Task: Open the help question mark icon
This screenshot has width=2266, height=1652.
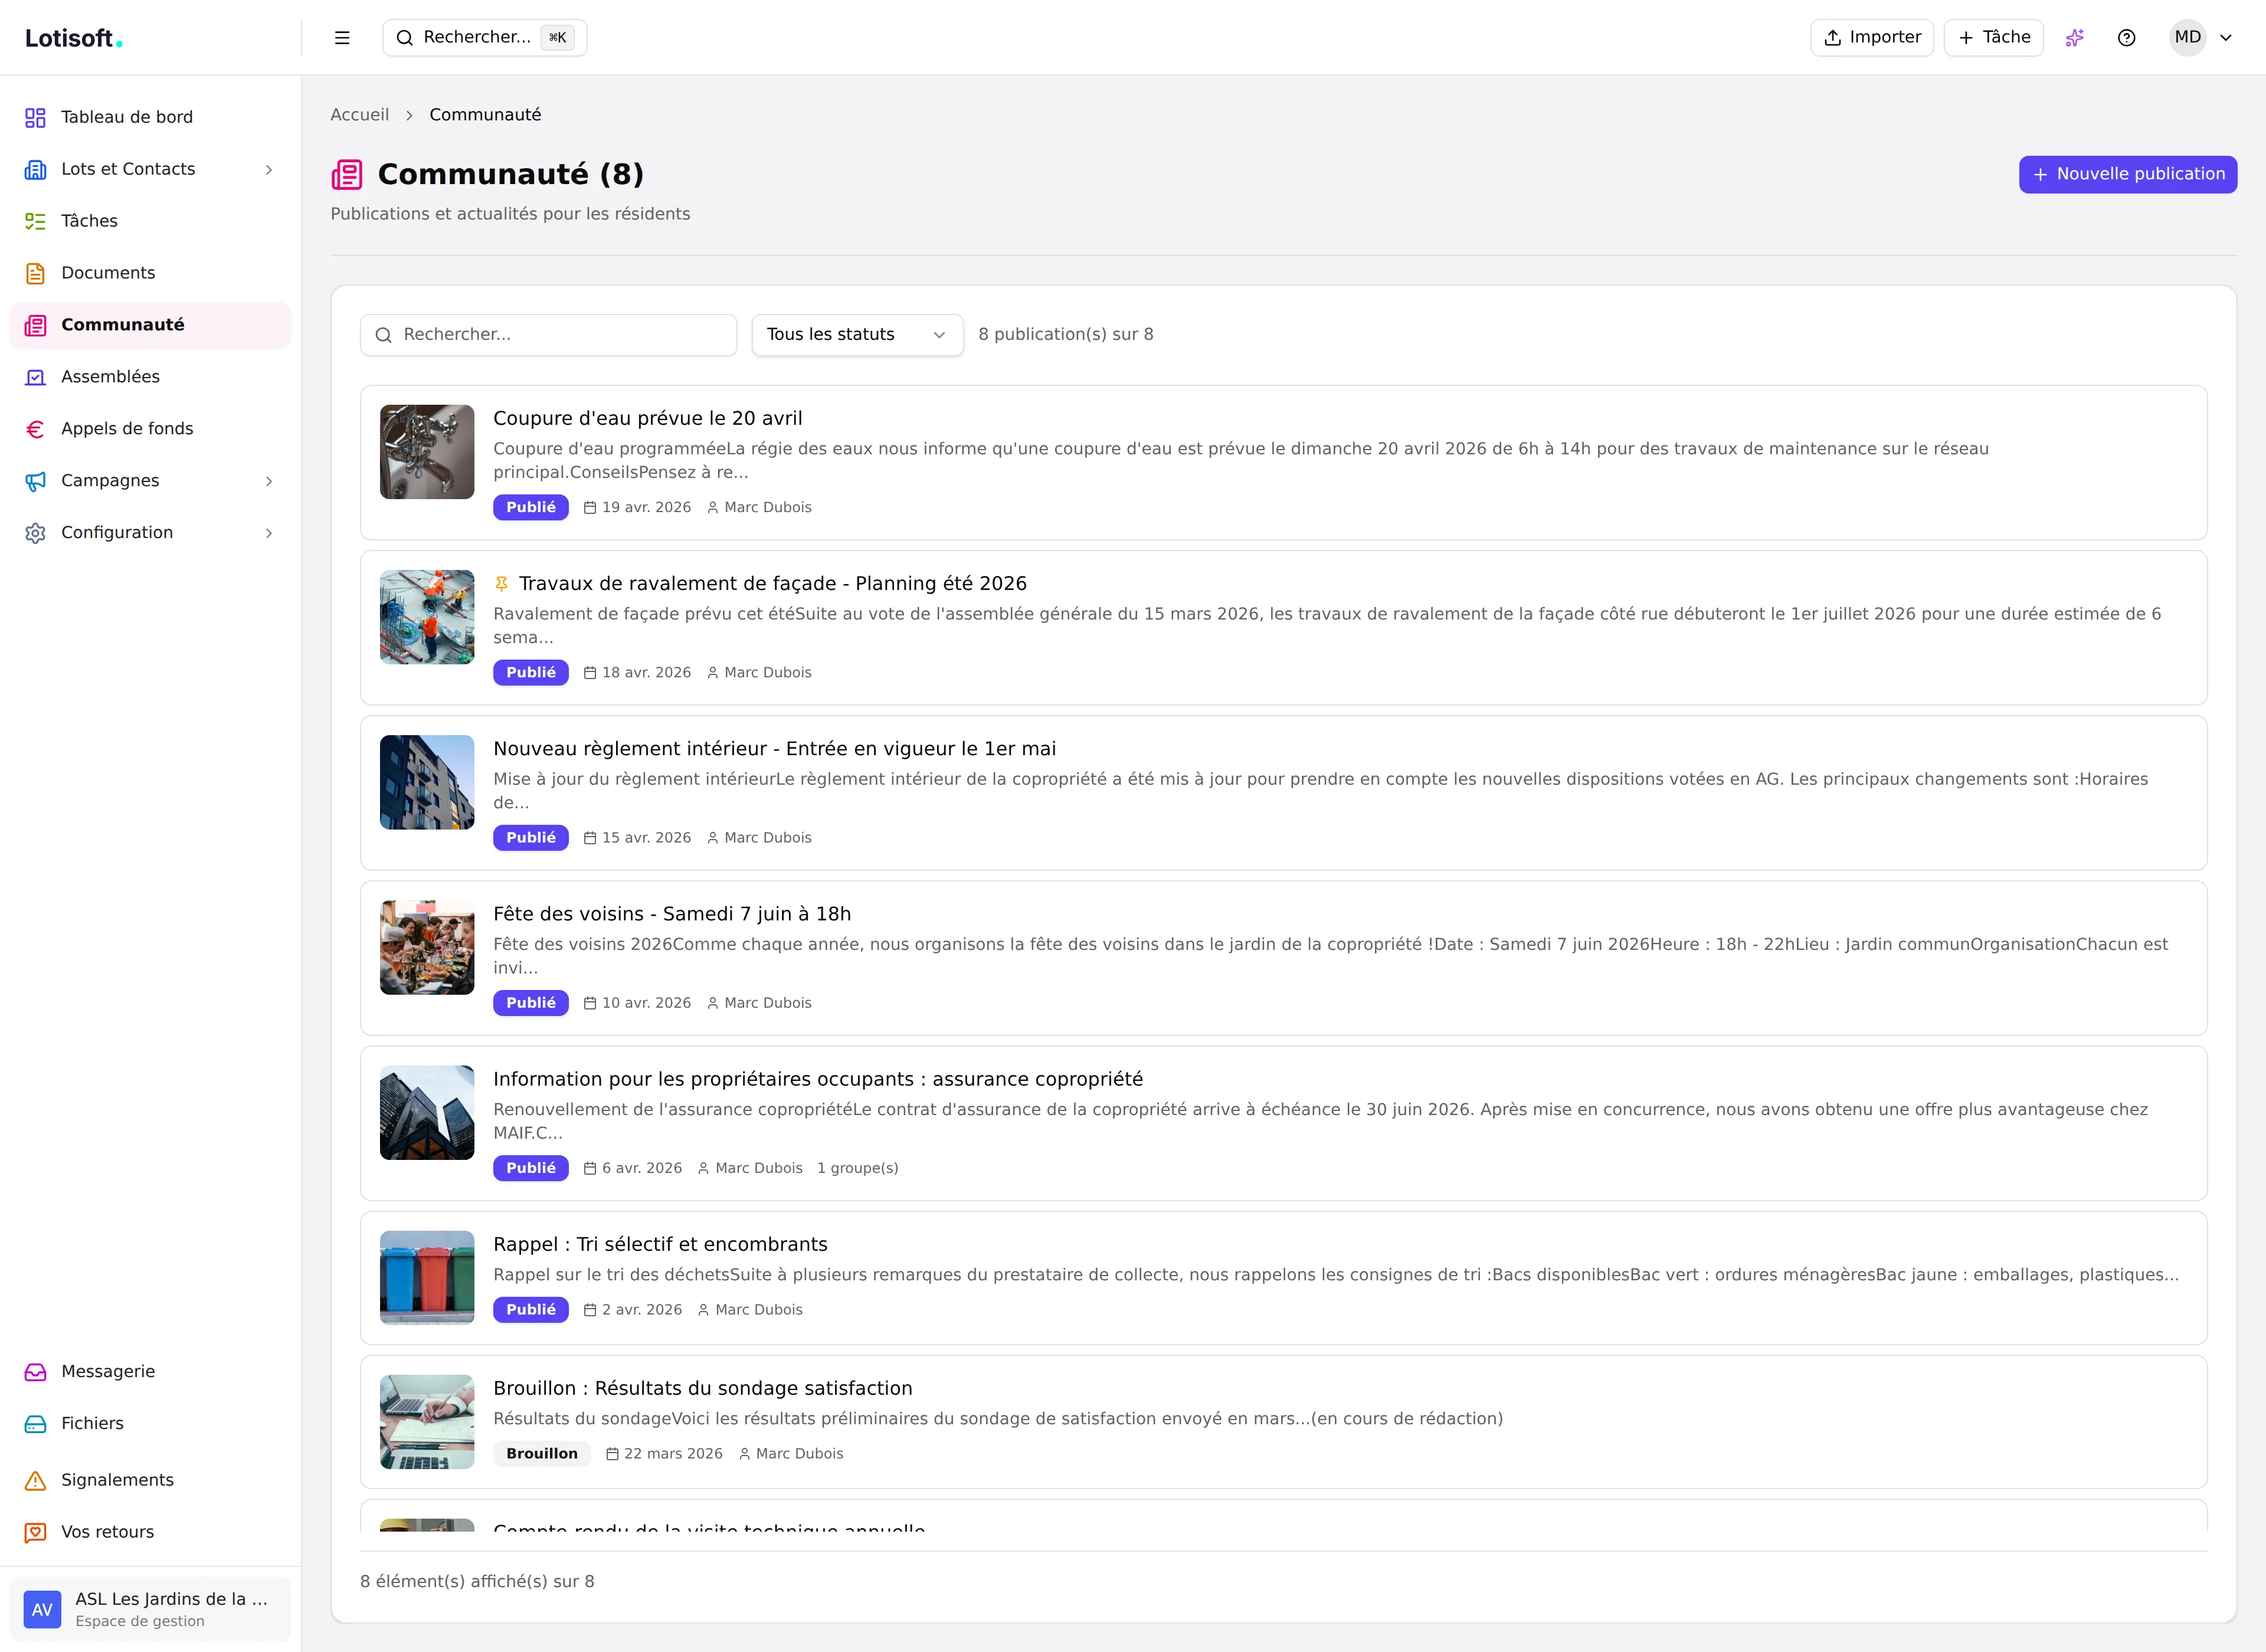Action: coord(2127,38)
